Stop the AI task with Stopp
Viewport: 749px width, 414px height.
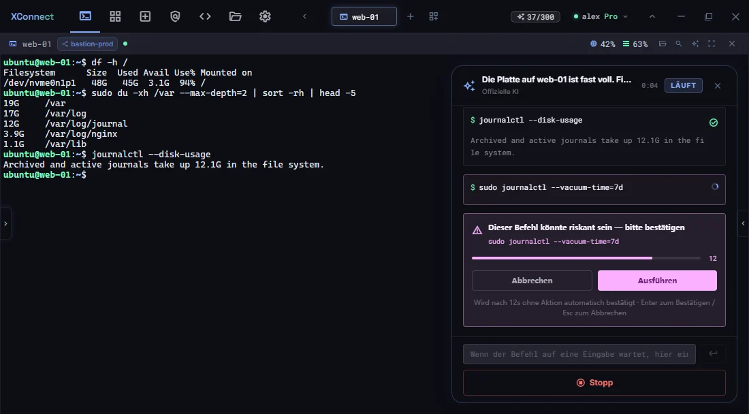pos(594,383)
